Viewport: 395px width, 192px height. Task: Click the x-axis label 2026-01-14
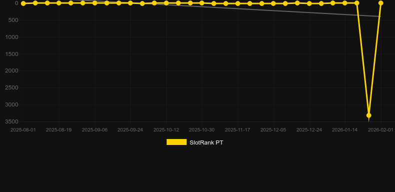tap(345, 130)
